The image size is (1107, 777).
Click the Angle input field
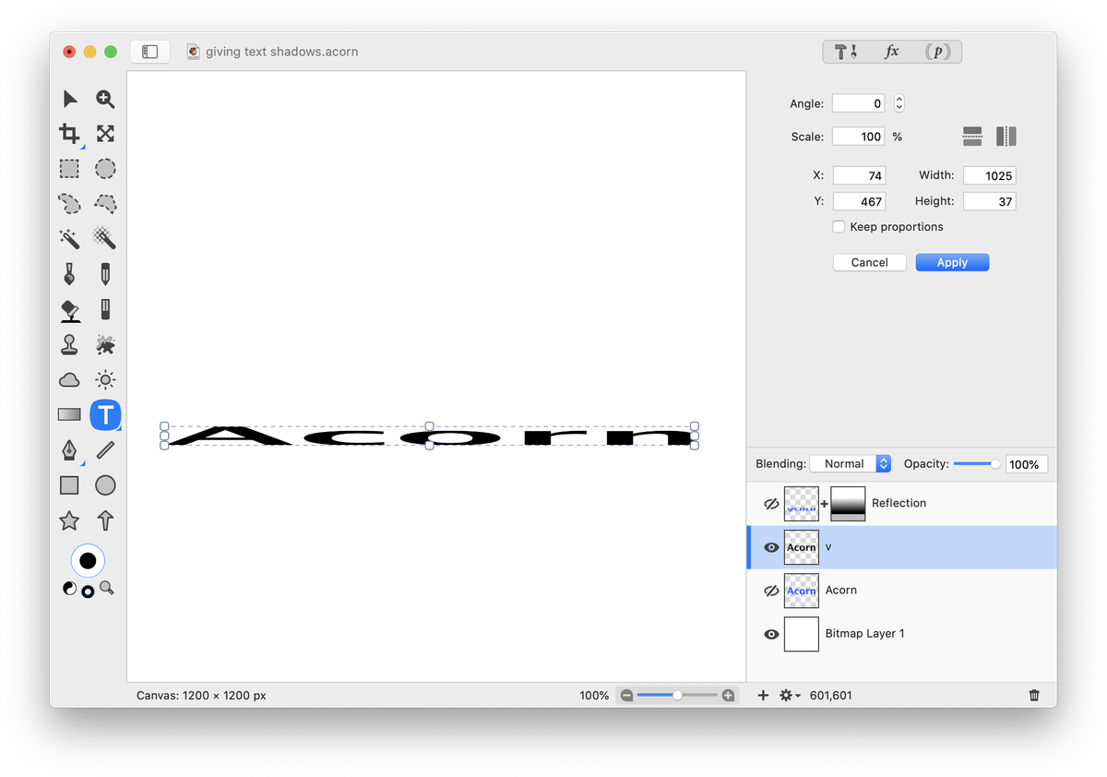[x=859, y=103]
